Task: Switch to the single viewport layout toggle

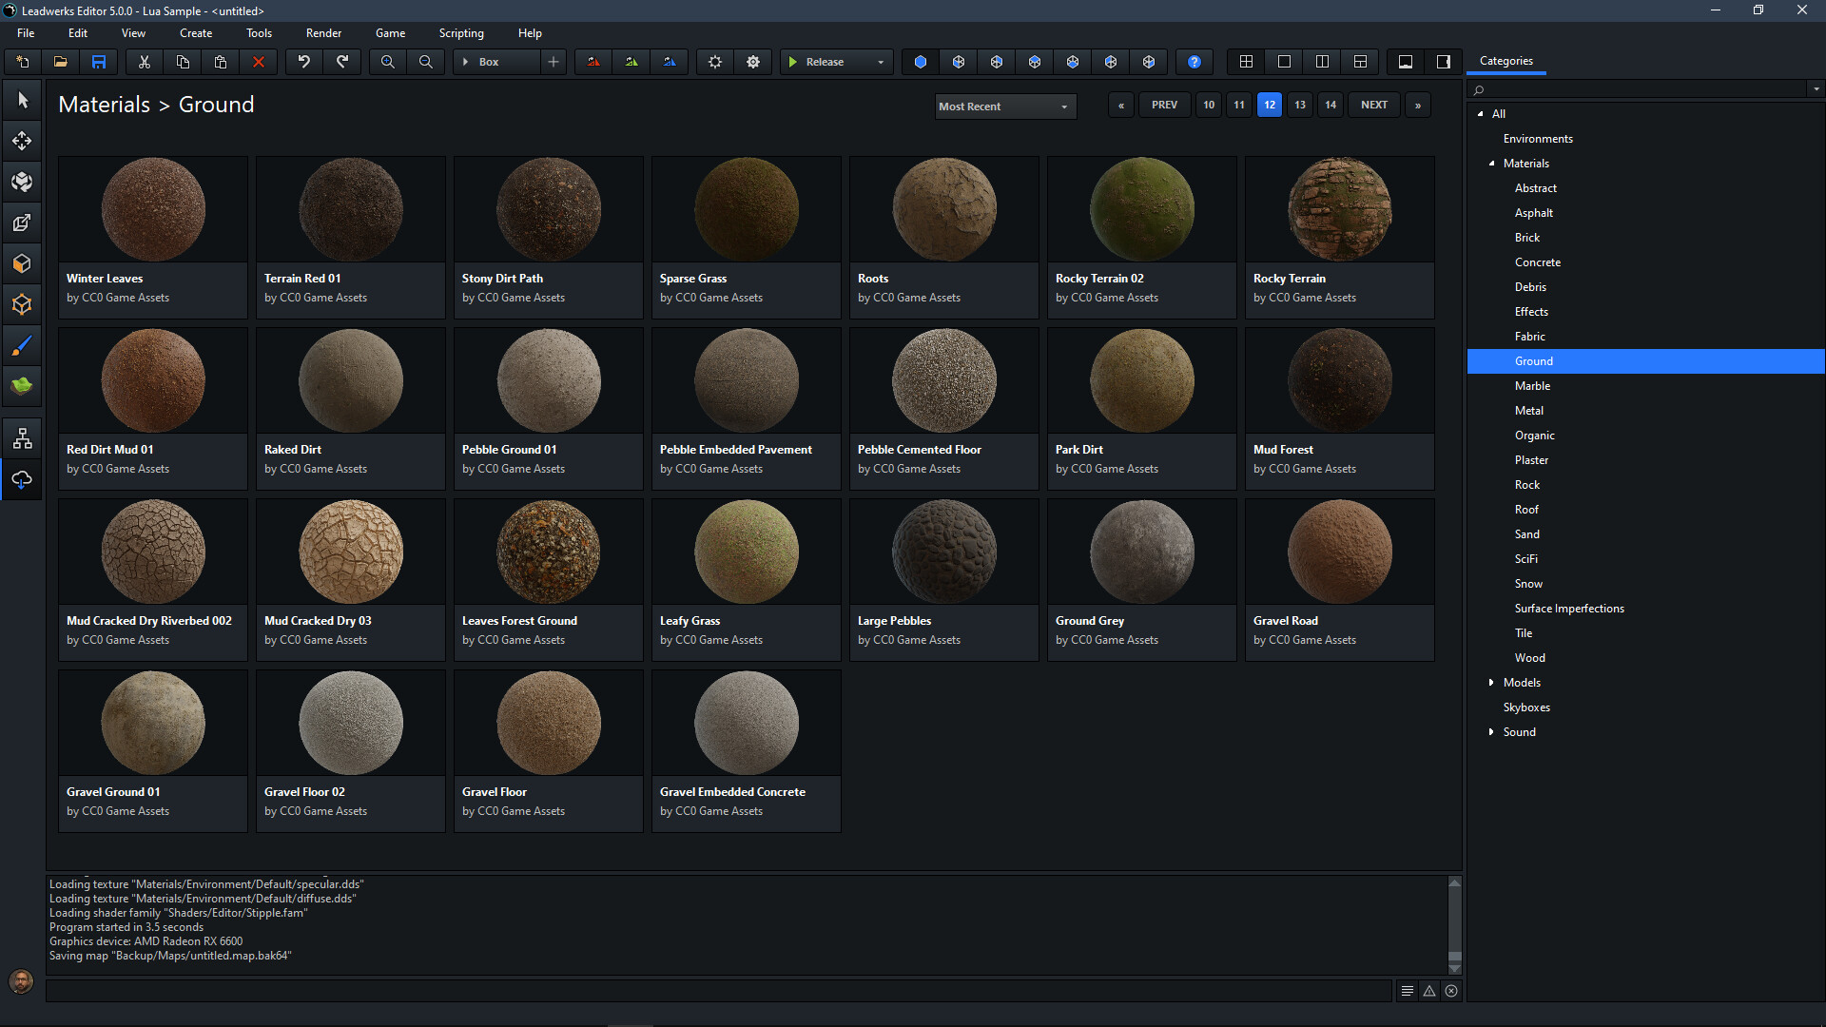Action: coord(1284,61)
